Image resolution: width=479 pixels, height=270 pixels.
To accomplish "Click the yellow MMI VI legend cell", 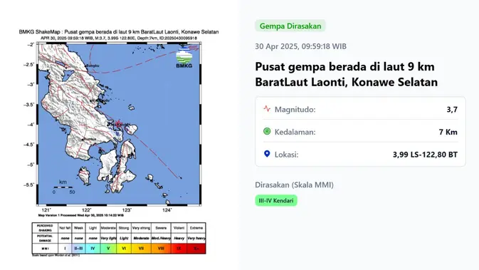I will (124, 249).
